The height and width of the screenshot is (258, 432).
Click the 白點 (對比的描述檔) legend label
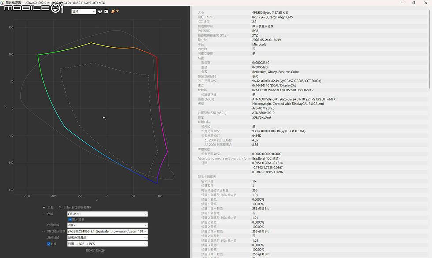(x=77, y=207)
